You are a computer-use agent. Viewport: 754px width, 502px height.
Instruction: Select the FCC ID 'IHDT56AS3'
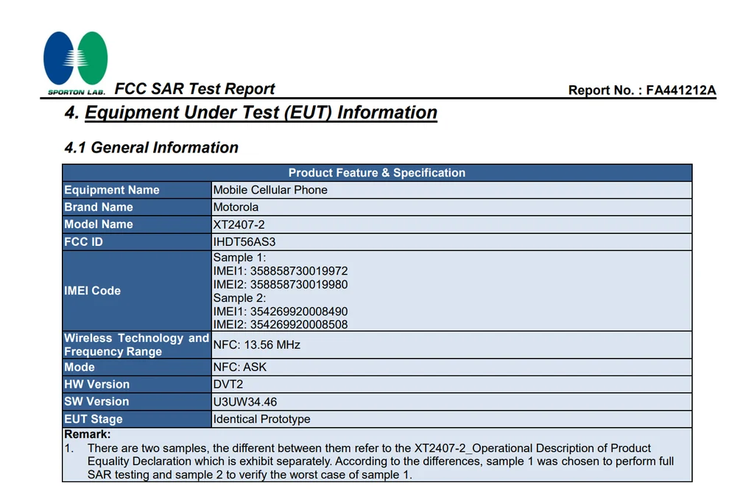tap(244, 242)
